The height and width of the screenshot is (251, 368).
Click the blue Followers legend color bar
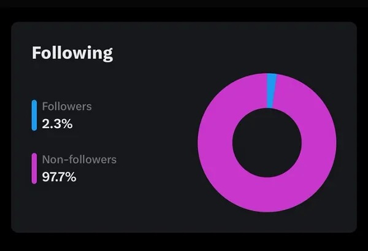[34, 115]
